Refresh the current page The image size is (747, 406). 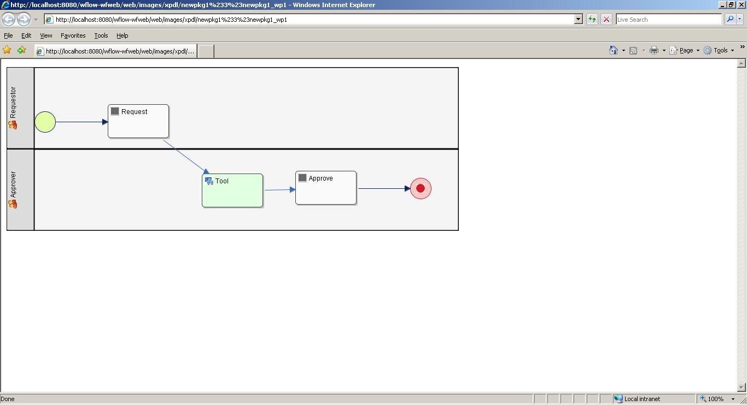tap(592, 19)
